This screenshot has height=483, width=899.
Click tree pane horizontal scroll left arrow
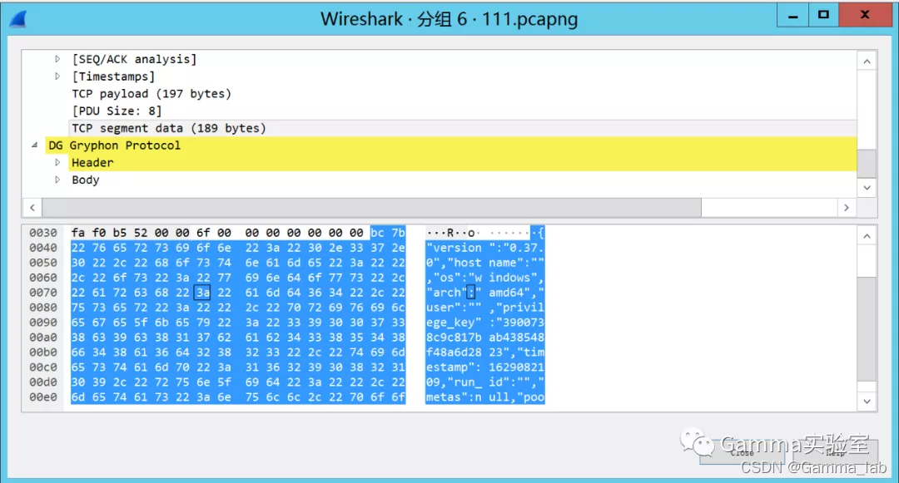coord(32,208)
